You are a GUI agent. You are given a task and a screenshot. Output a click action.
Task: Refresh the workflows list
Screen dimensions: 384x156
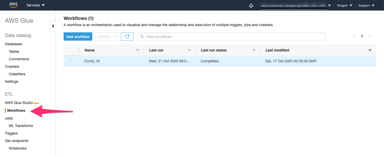tap(127, 36)
